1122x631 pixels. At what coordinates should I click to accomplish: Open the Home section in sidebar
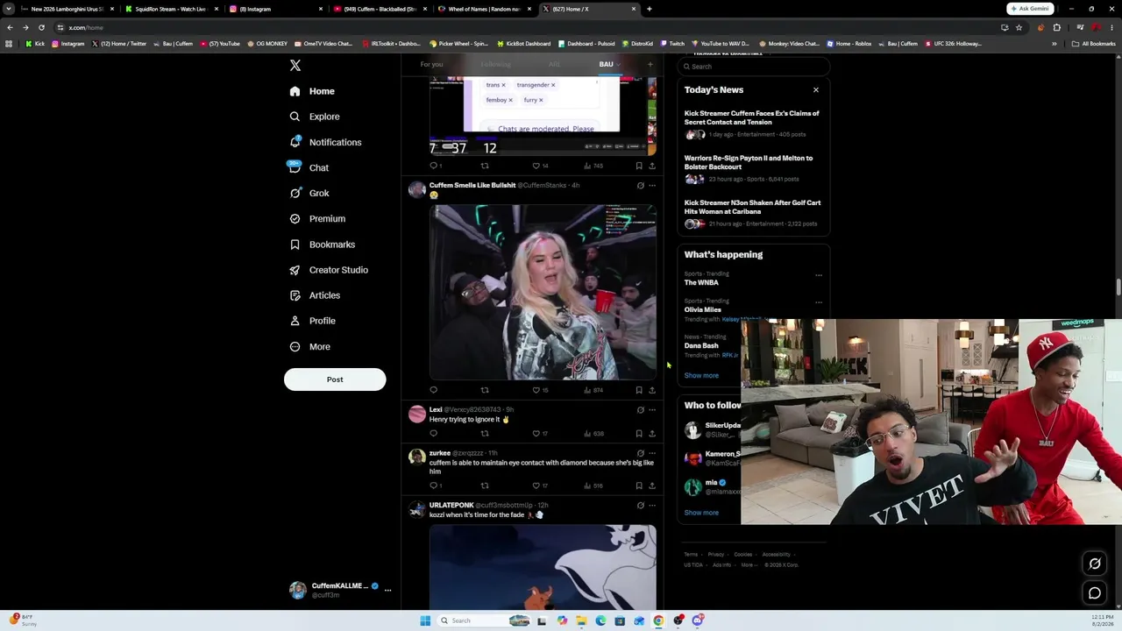click(x=312, y=91)
